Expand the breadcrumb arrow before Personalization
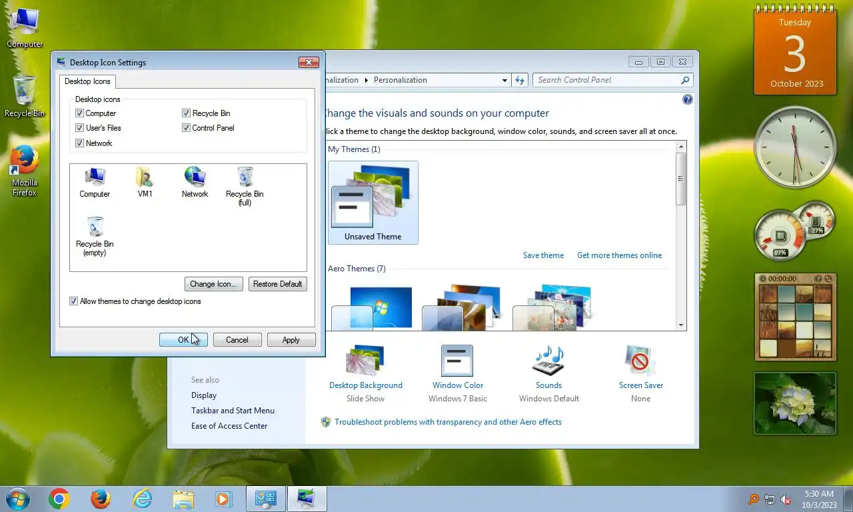Screen dimensions: 853x512 click(366, 80)
